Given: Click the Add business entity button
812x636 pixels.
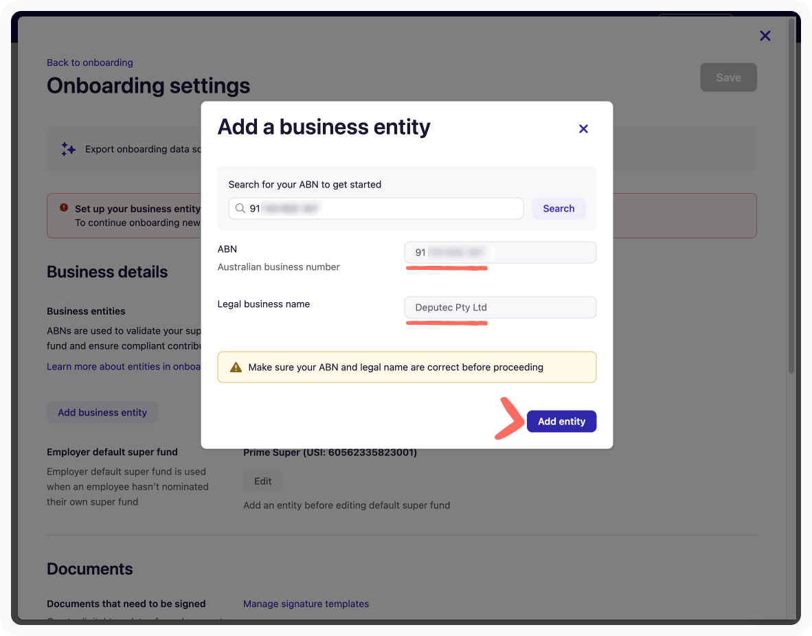Looking at the screenshot, I should [102, 413].
